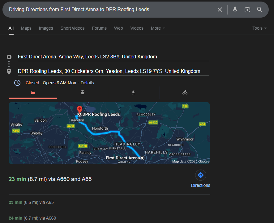The width and height of the screenshot is (274, 223).
Task: Click the Horsforth label on the map
Action: (x=100, y=128)
